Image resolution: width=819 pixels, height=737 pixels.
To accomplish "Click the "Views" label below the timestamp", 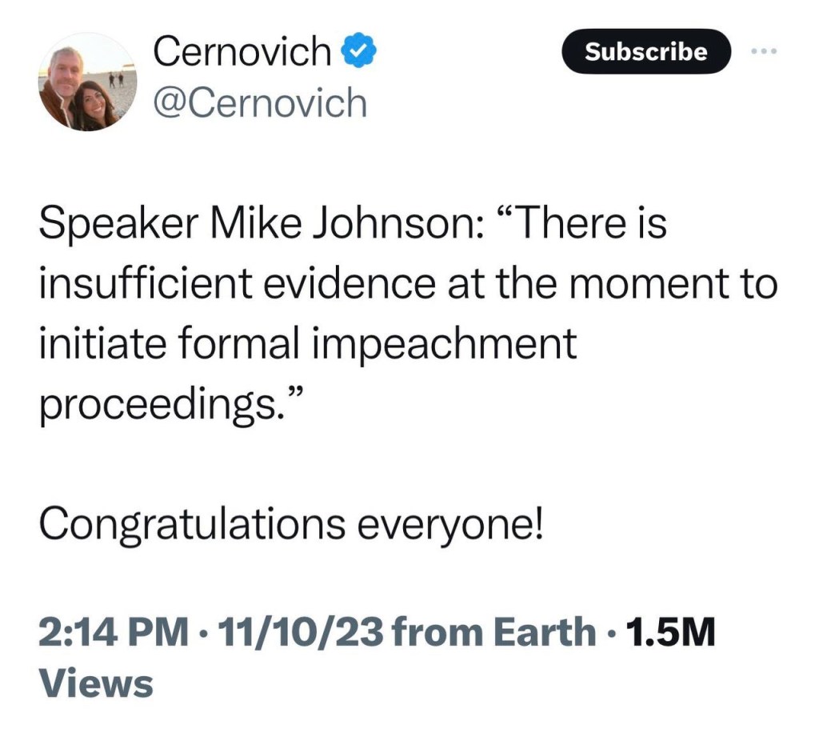I will tap(96, 683).
